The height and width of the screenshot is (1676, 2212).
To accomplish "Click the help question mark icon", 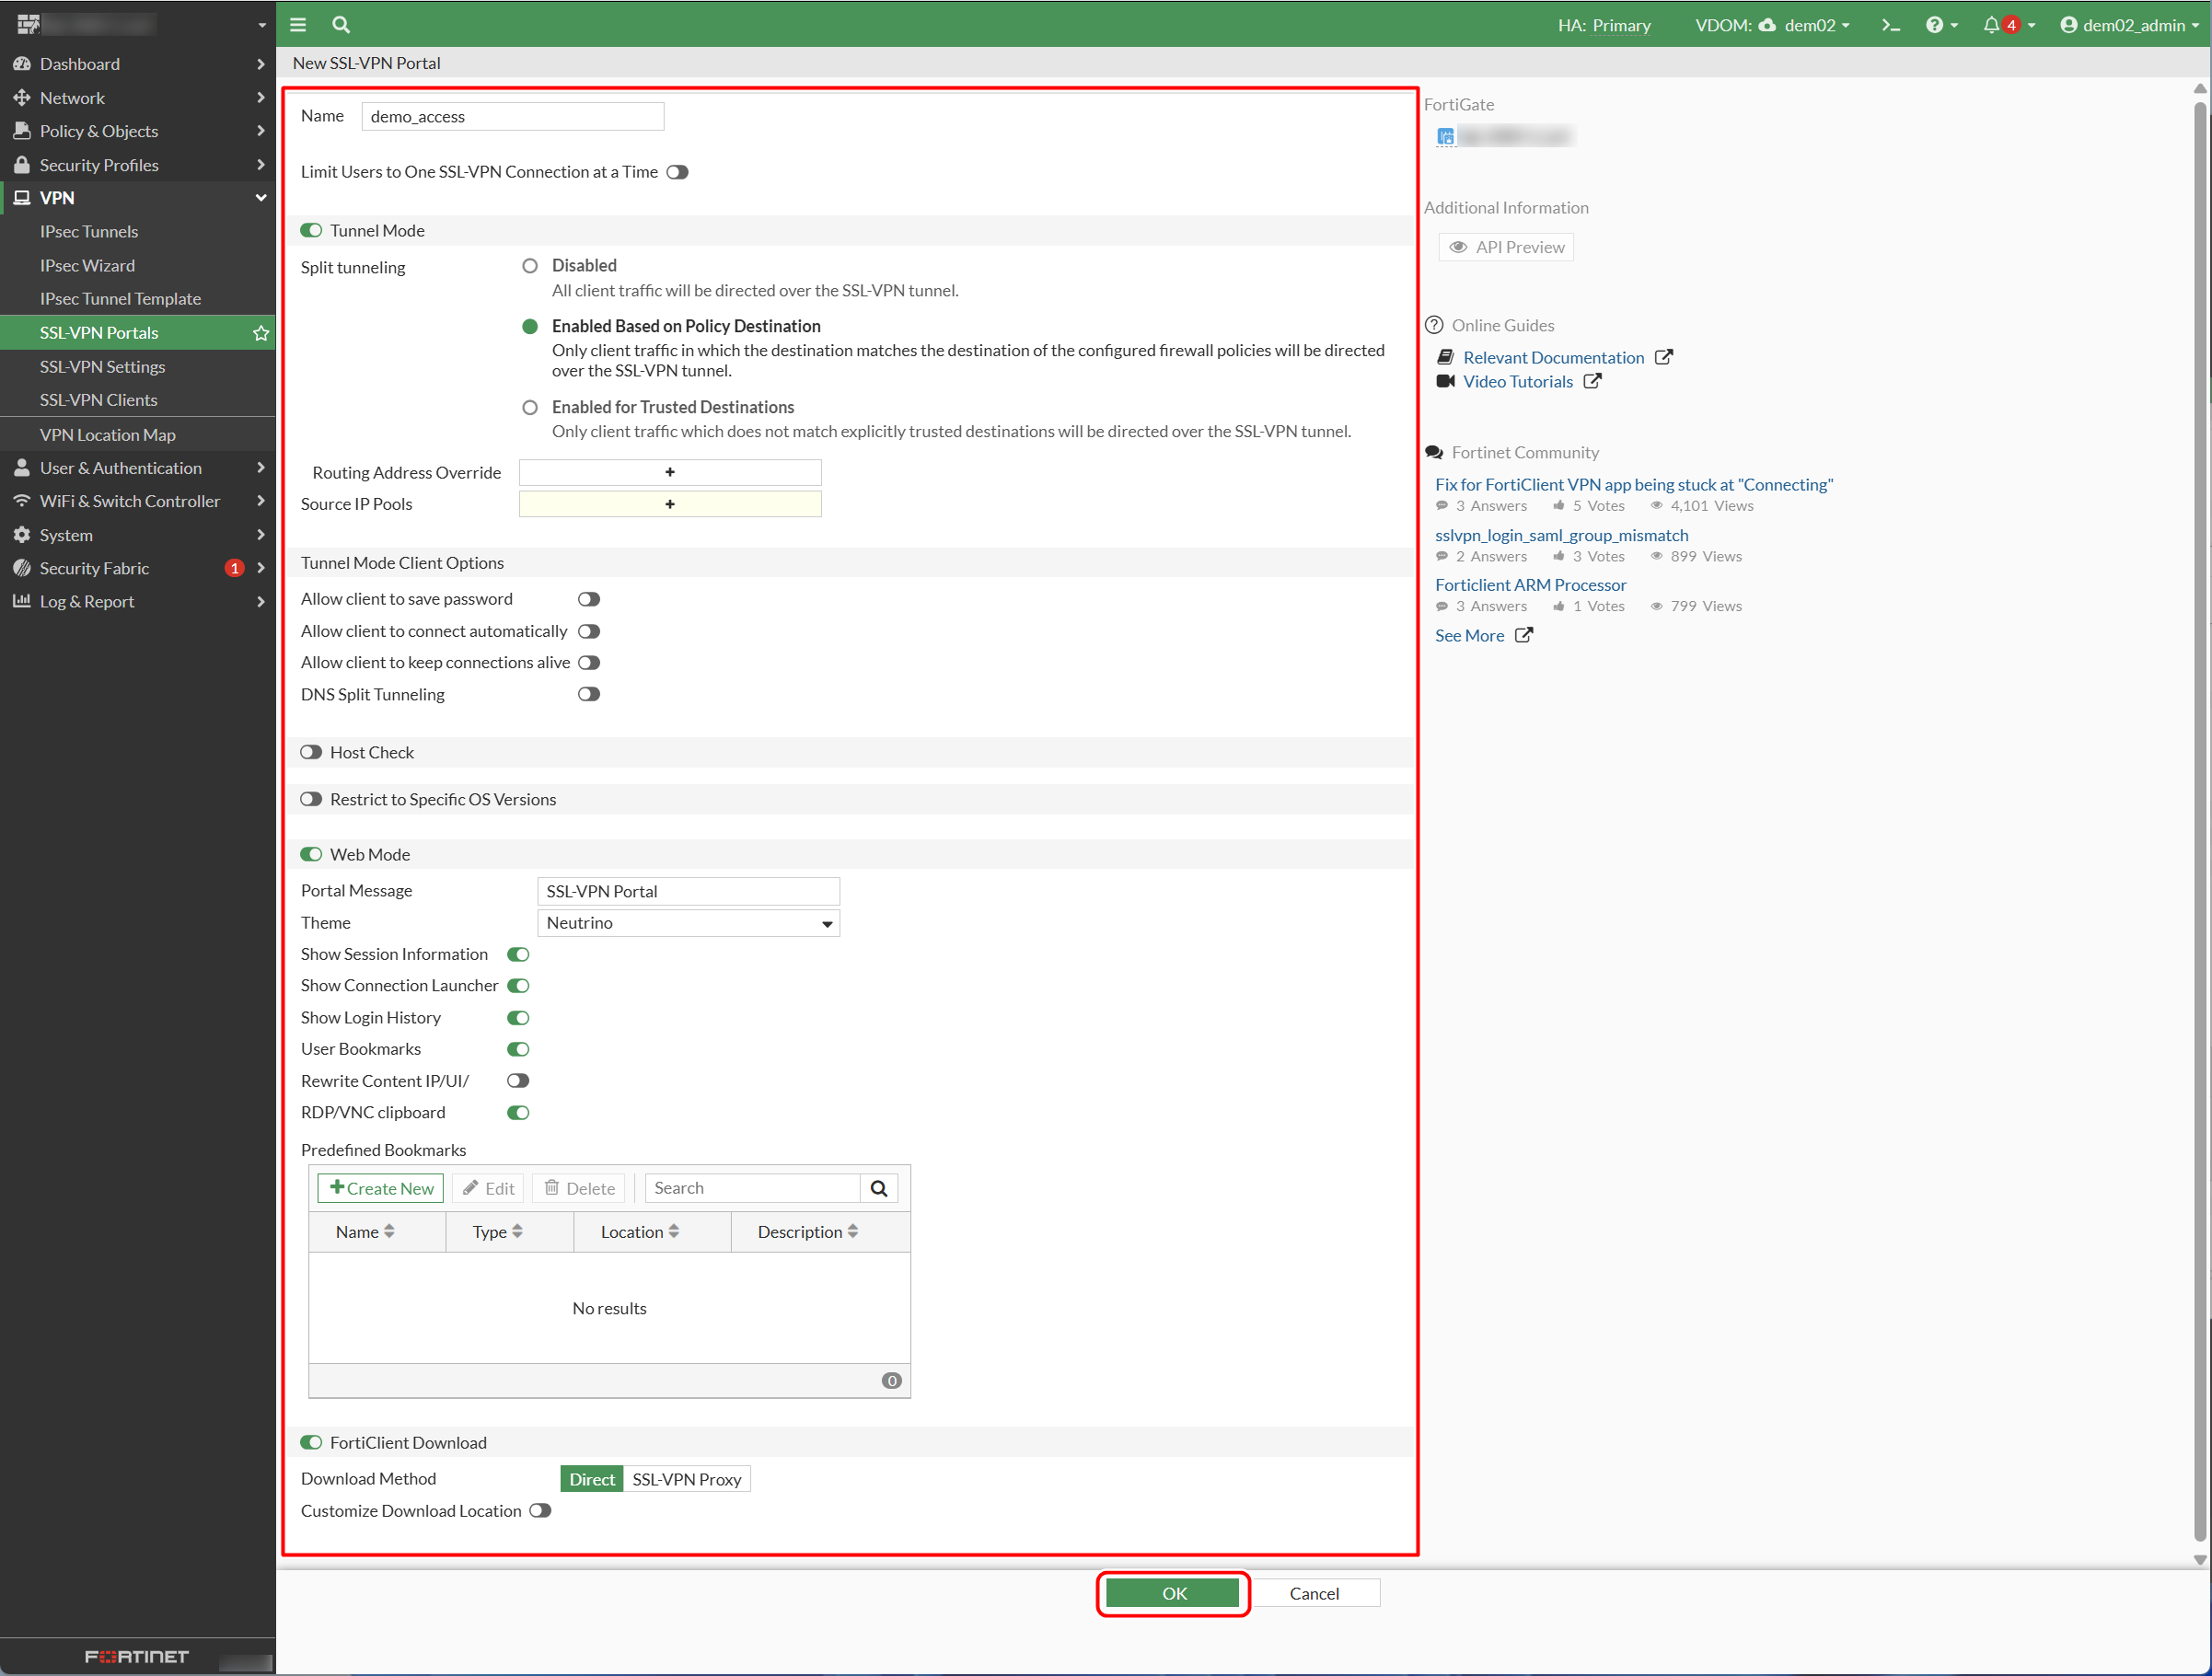I will pyautogui.click(x=1935, y=25).
